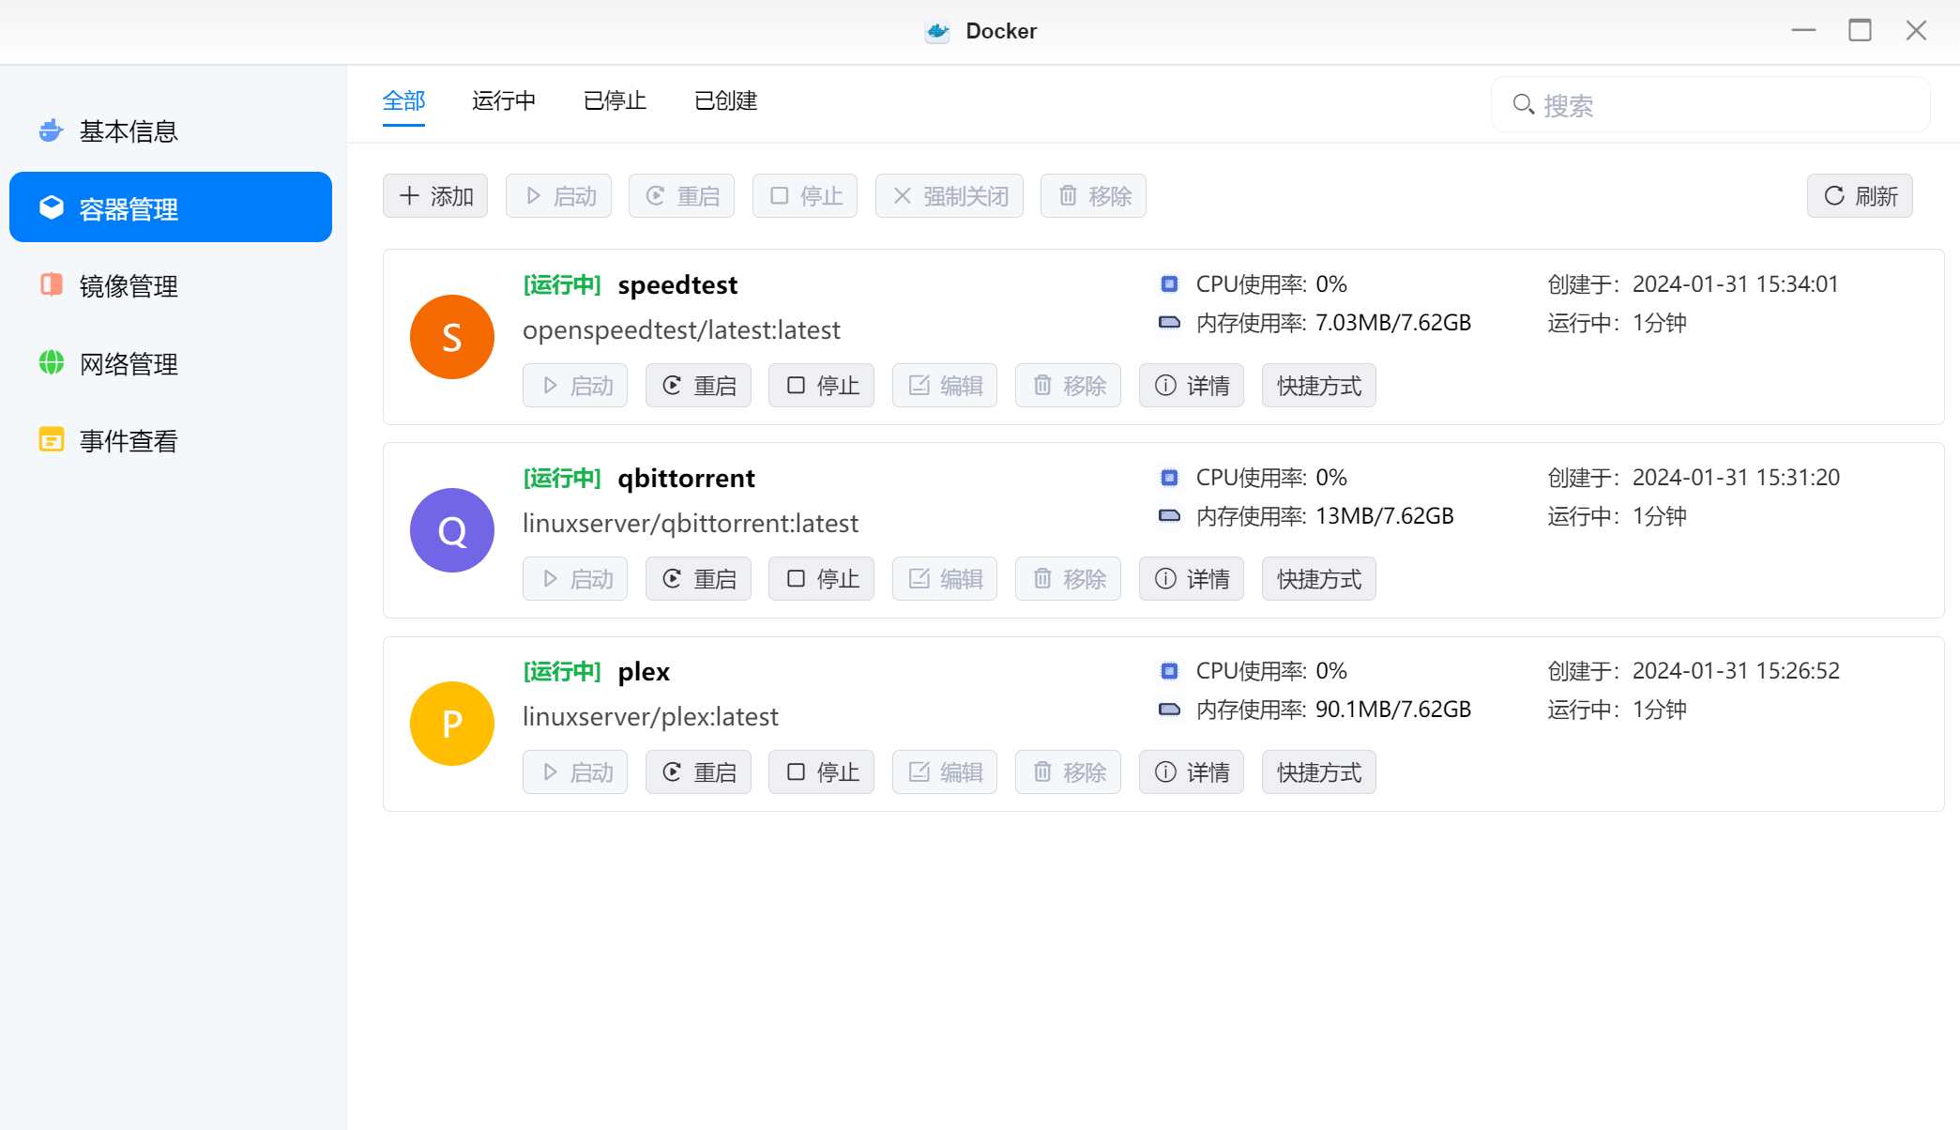Click 刷新 to refresh the container list

click(1860, 196)
